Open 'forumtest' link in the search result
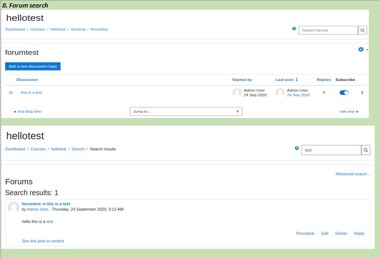 [31, 204]
